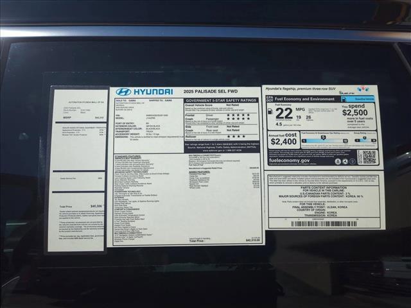
Task: Click the HYUNDAI wordmark text
Action: tap(153, 92)
